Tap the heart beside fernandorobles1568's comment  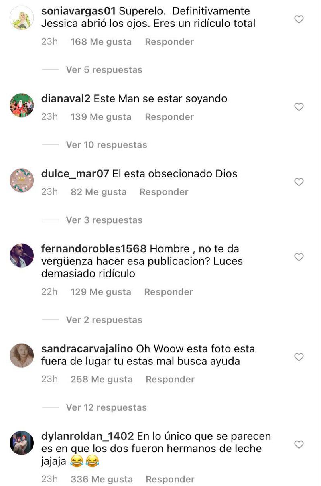click(299, 257)
